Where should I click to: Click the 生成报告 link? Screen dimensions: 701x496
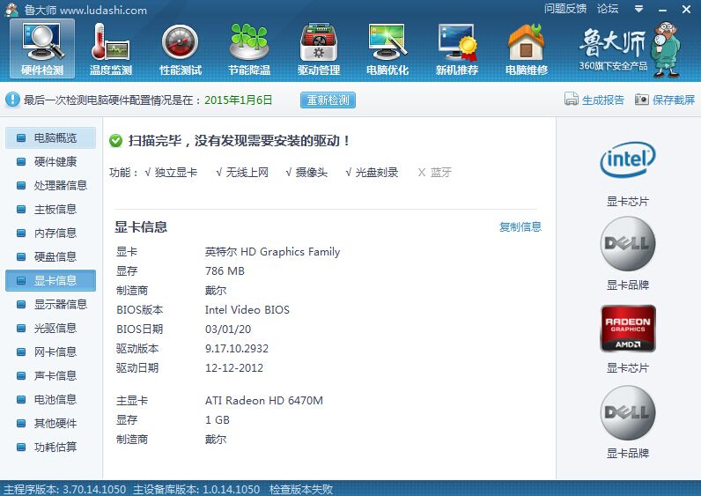[x=603, y=100]
